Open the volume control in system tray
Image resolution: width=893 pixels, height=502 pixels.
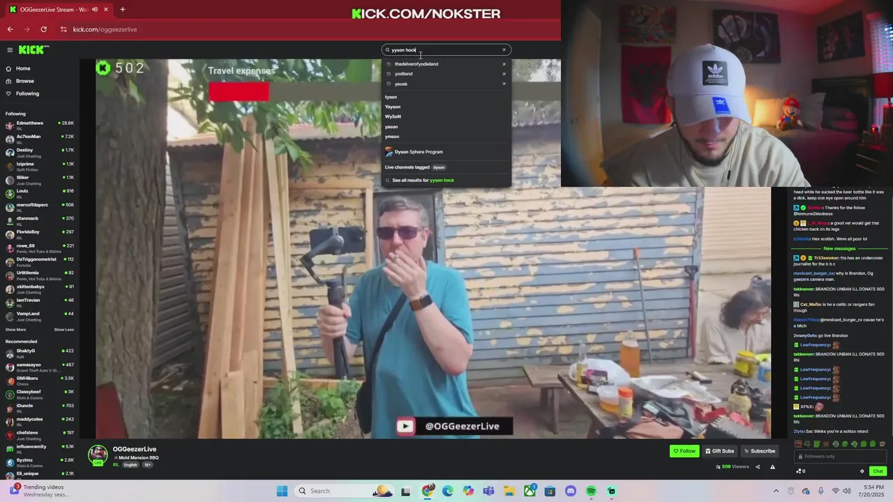coord(848,491)
